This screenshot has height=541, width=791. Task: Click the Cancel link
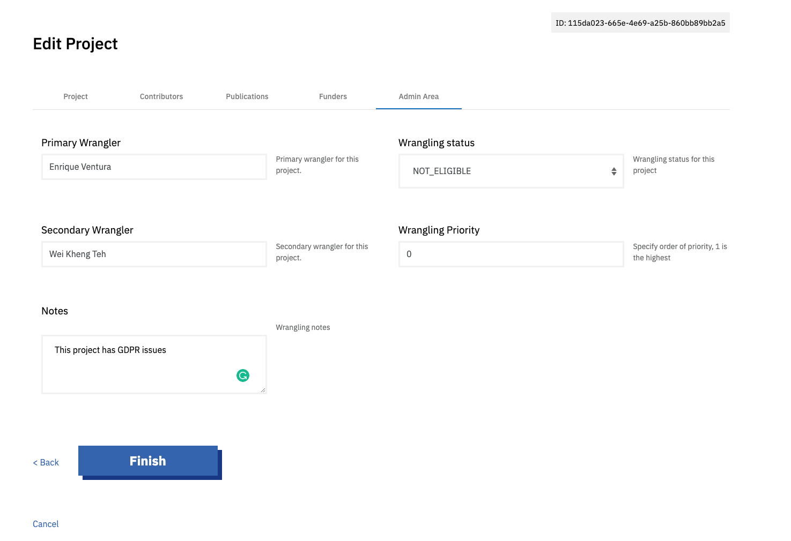coord(45,523)
